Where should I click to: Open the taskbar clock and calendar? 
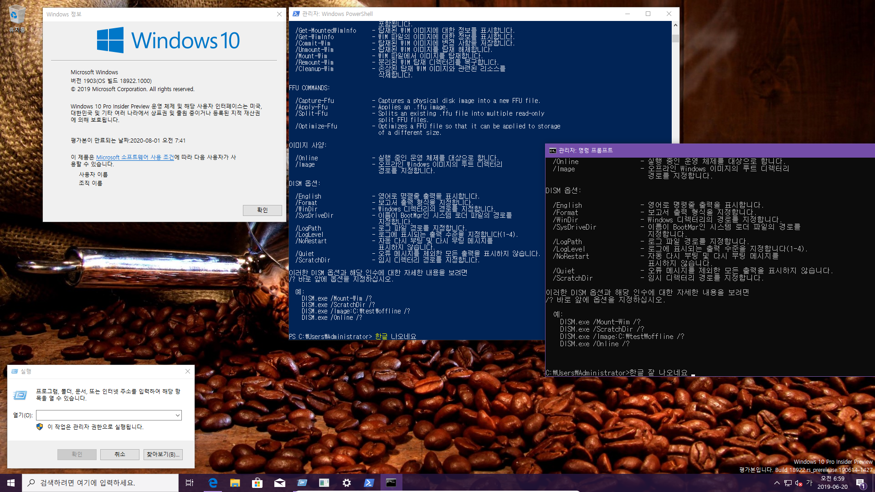click(x=833, y=483)
